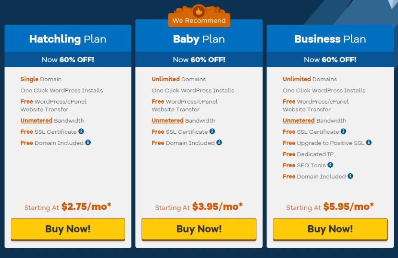The height and width of the screenshot is (258, 398).
Task: Click info icon beside Hatchling Domain Included
Action: [x=88, y=143]
